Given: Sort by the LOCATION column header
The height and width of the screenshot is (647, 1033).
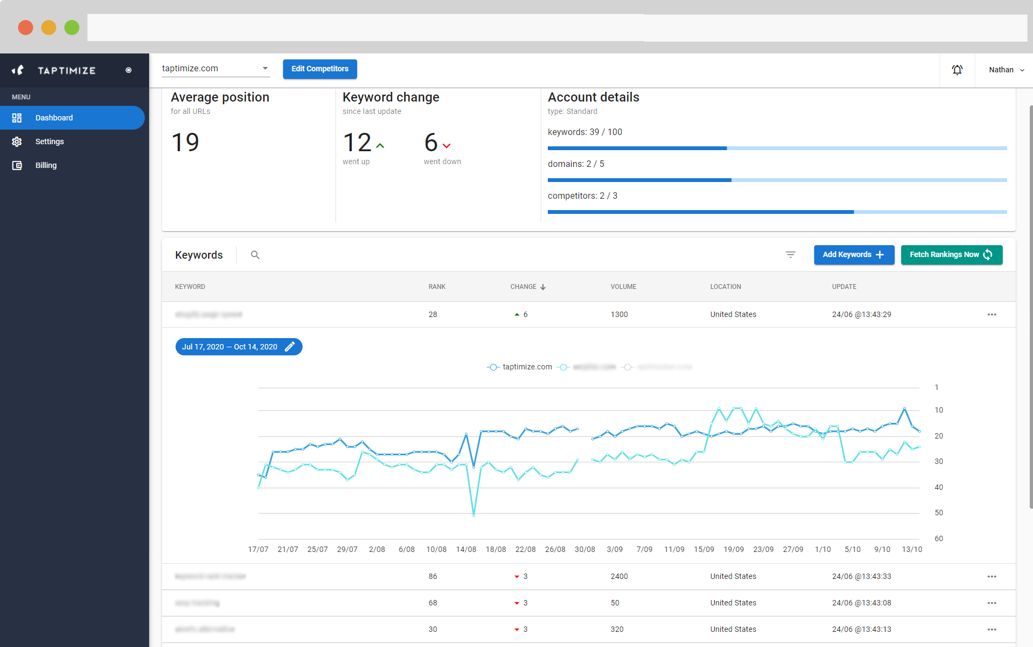Looking at the screenshot, I should 726,287.
